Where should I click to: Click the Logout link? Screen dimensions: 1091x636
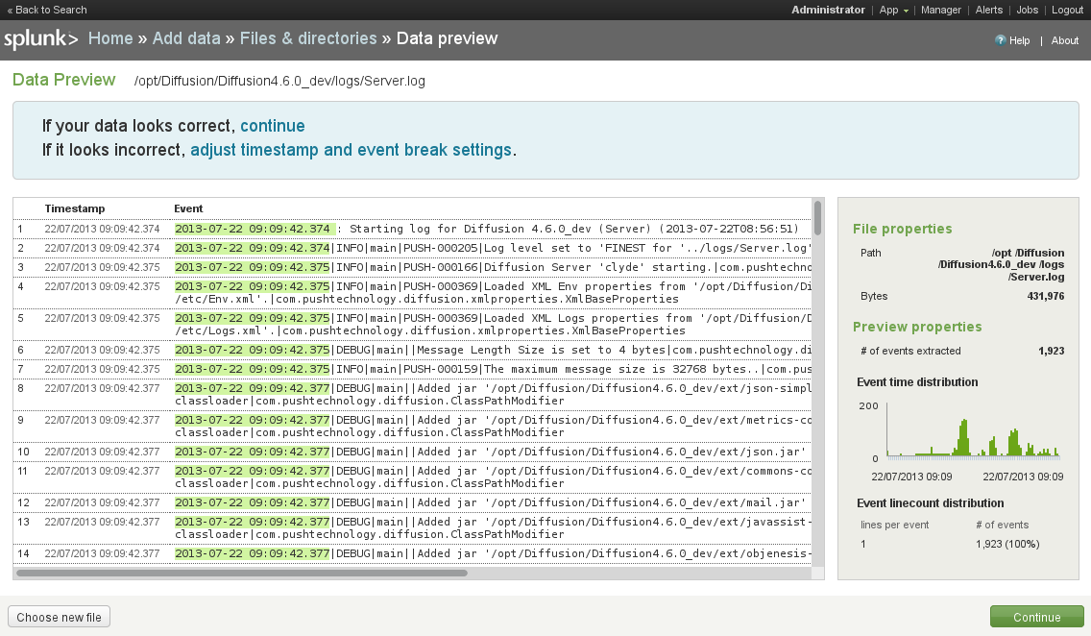coord(1067,10)
